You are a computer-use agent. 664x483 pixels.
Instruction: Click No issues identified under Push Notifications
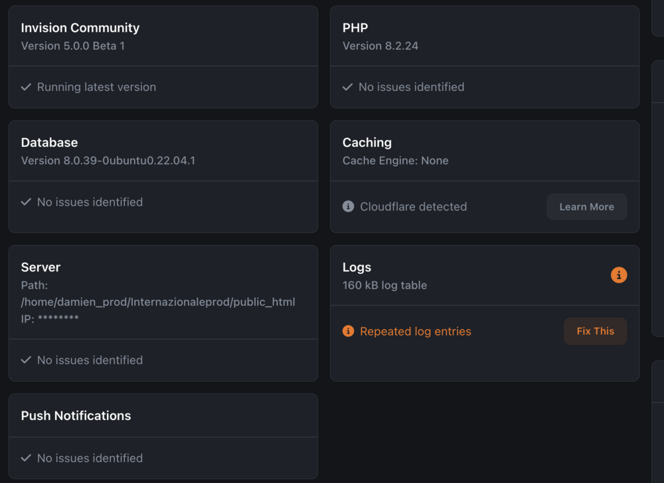(x=90, y=458)
